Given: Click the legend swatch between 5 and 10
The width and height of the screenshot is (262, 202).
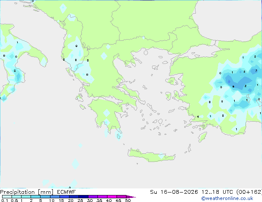Looking at the screenshot, I should (45, 197).
